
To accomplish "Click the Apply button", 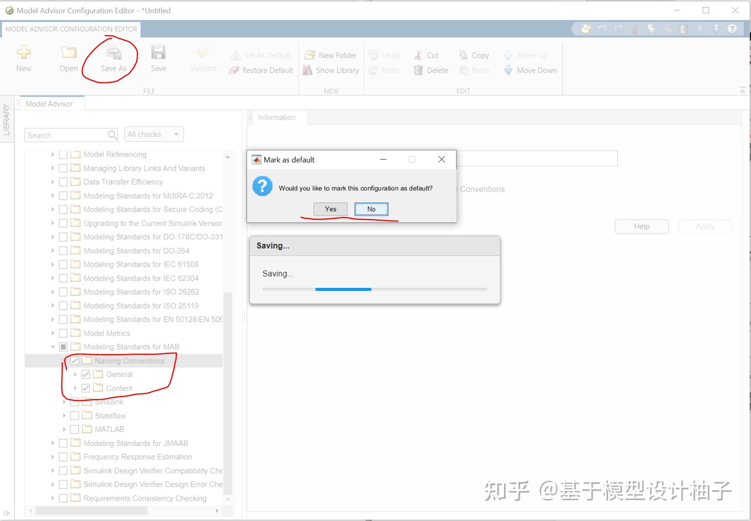I will tap(705, 227).
